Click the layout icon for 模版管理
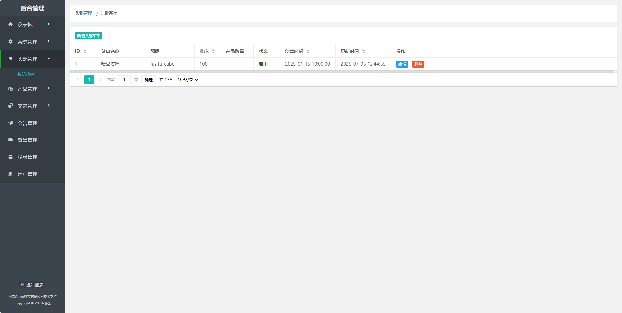622x313 pixels. coord(10,157)
